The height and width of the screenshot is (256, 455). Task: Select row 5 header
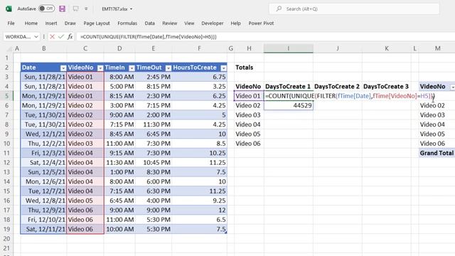6,96
